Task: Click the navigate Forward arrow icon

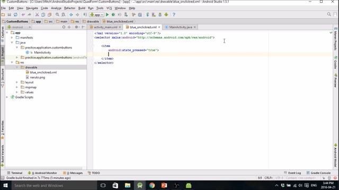Action: (x=77, y=15)
